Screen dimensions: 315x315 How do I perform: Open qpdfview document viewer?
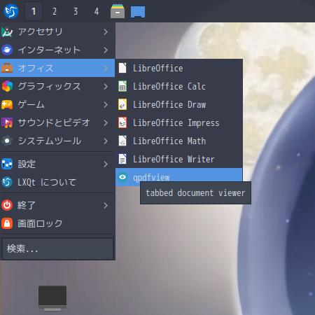pyautogui.click(x=178, y=177)
